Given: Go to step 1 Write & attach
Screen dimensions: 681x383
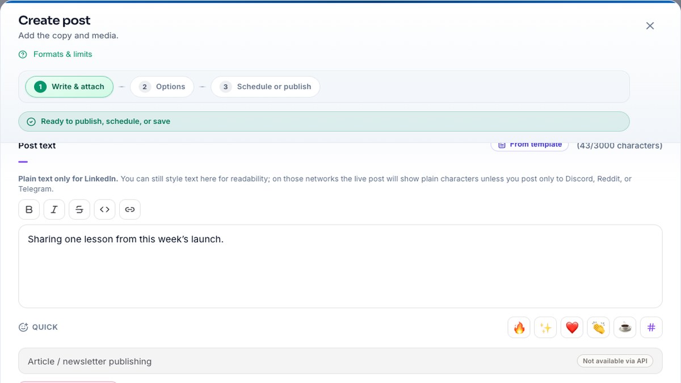Looking at the screenshot, I should click(x=69, y=87).
